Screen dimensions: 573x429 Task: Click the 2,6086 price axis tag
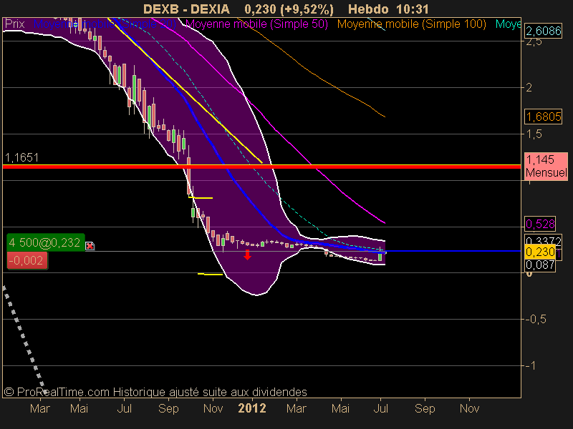544,31
